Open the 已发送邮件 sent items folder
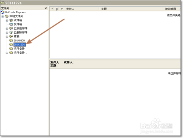183x138 pixels. tap(20, 28)
